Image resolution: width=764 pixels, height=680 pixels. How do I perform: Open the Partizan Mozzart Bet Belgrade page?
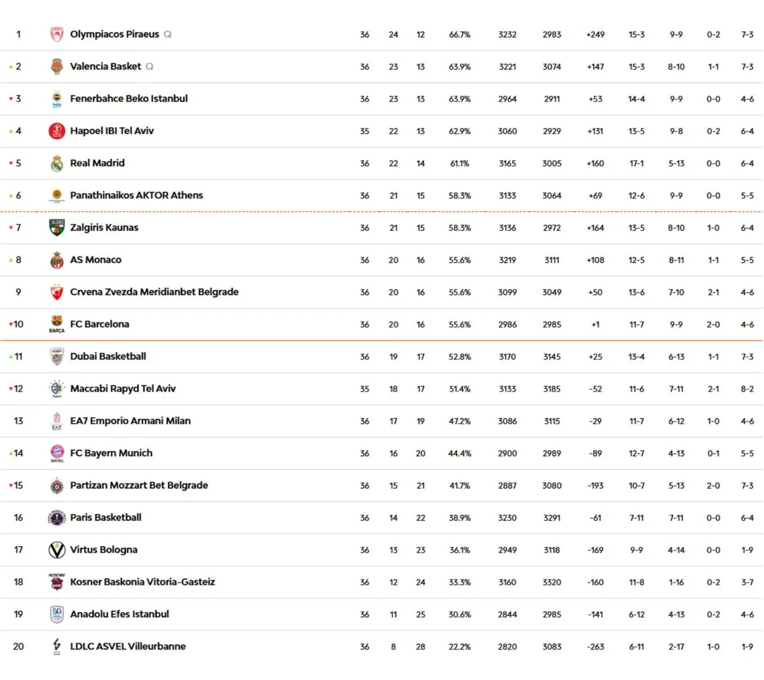139,485
